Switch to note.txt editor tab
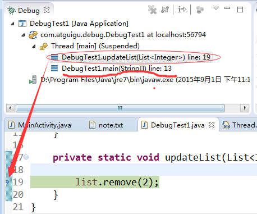This screenshot has height=214, width=257. 106,125
